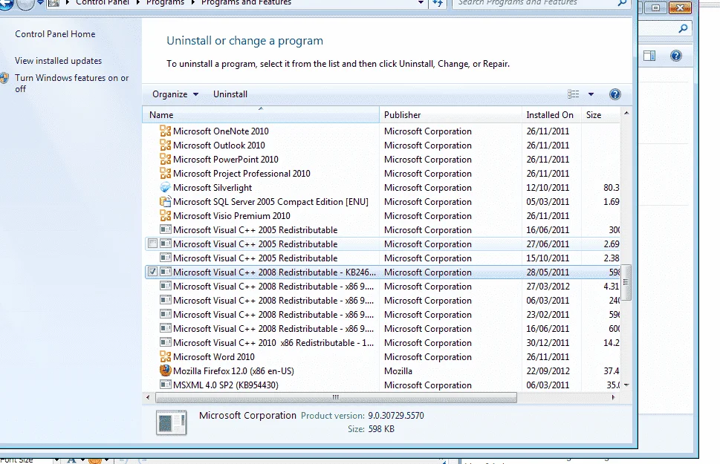This screenshot has width=720, height=464.
Task: Click the scroll down arrow of program list
Action: pos(626,385)
